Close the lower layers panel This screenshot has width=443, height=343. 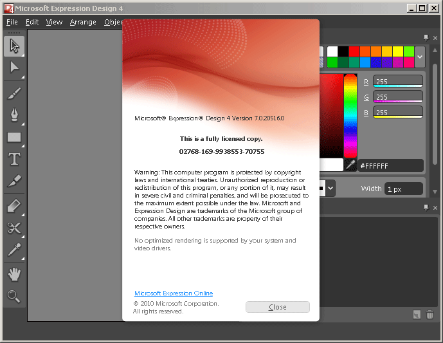(x=435, y=208)
